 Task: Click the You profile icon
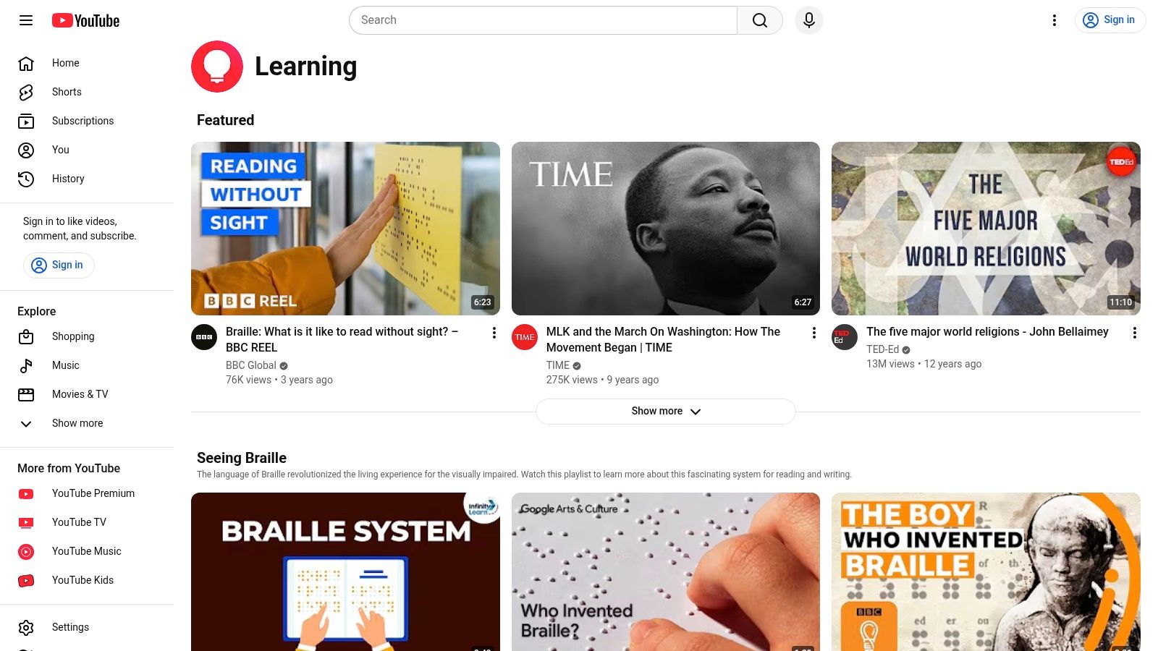click(26, 150)
